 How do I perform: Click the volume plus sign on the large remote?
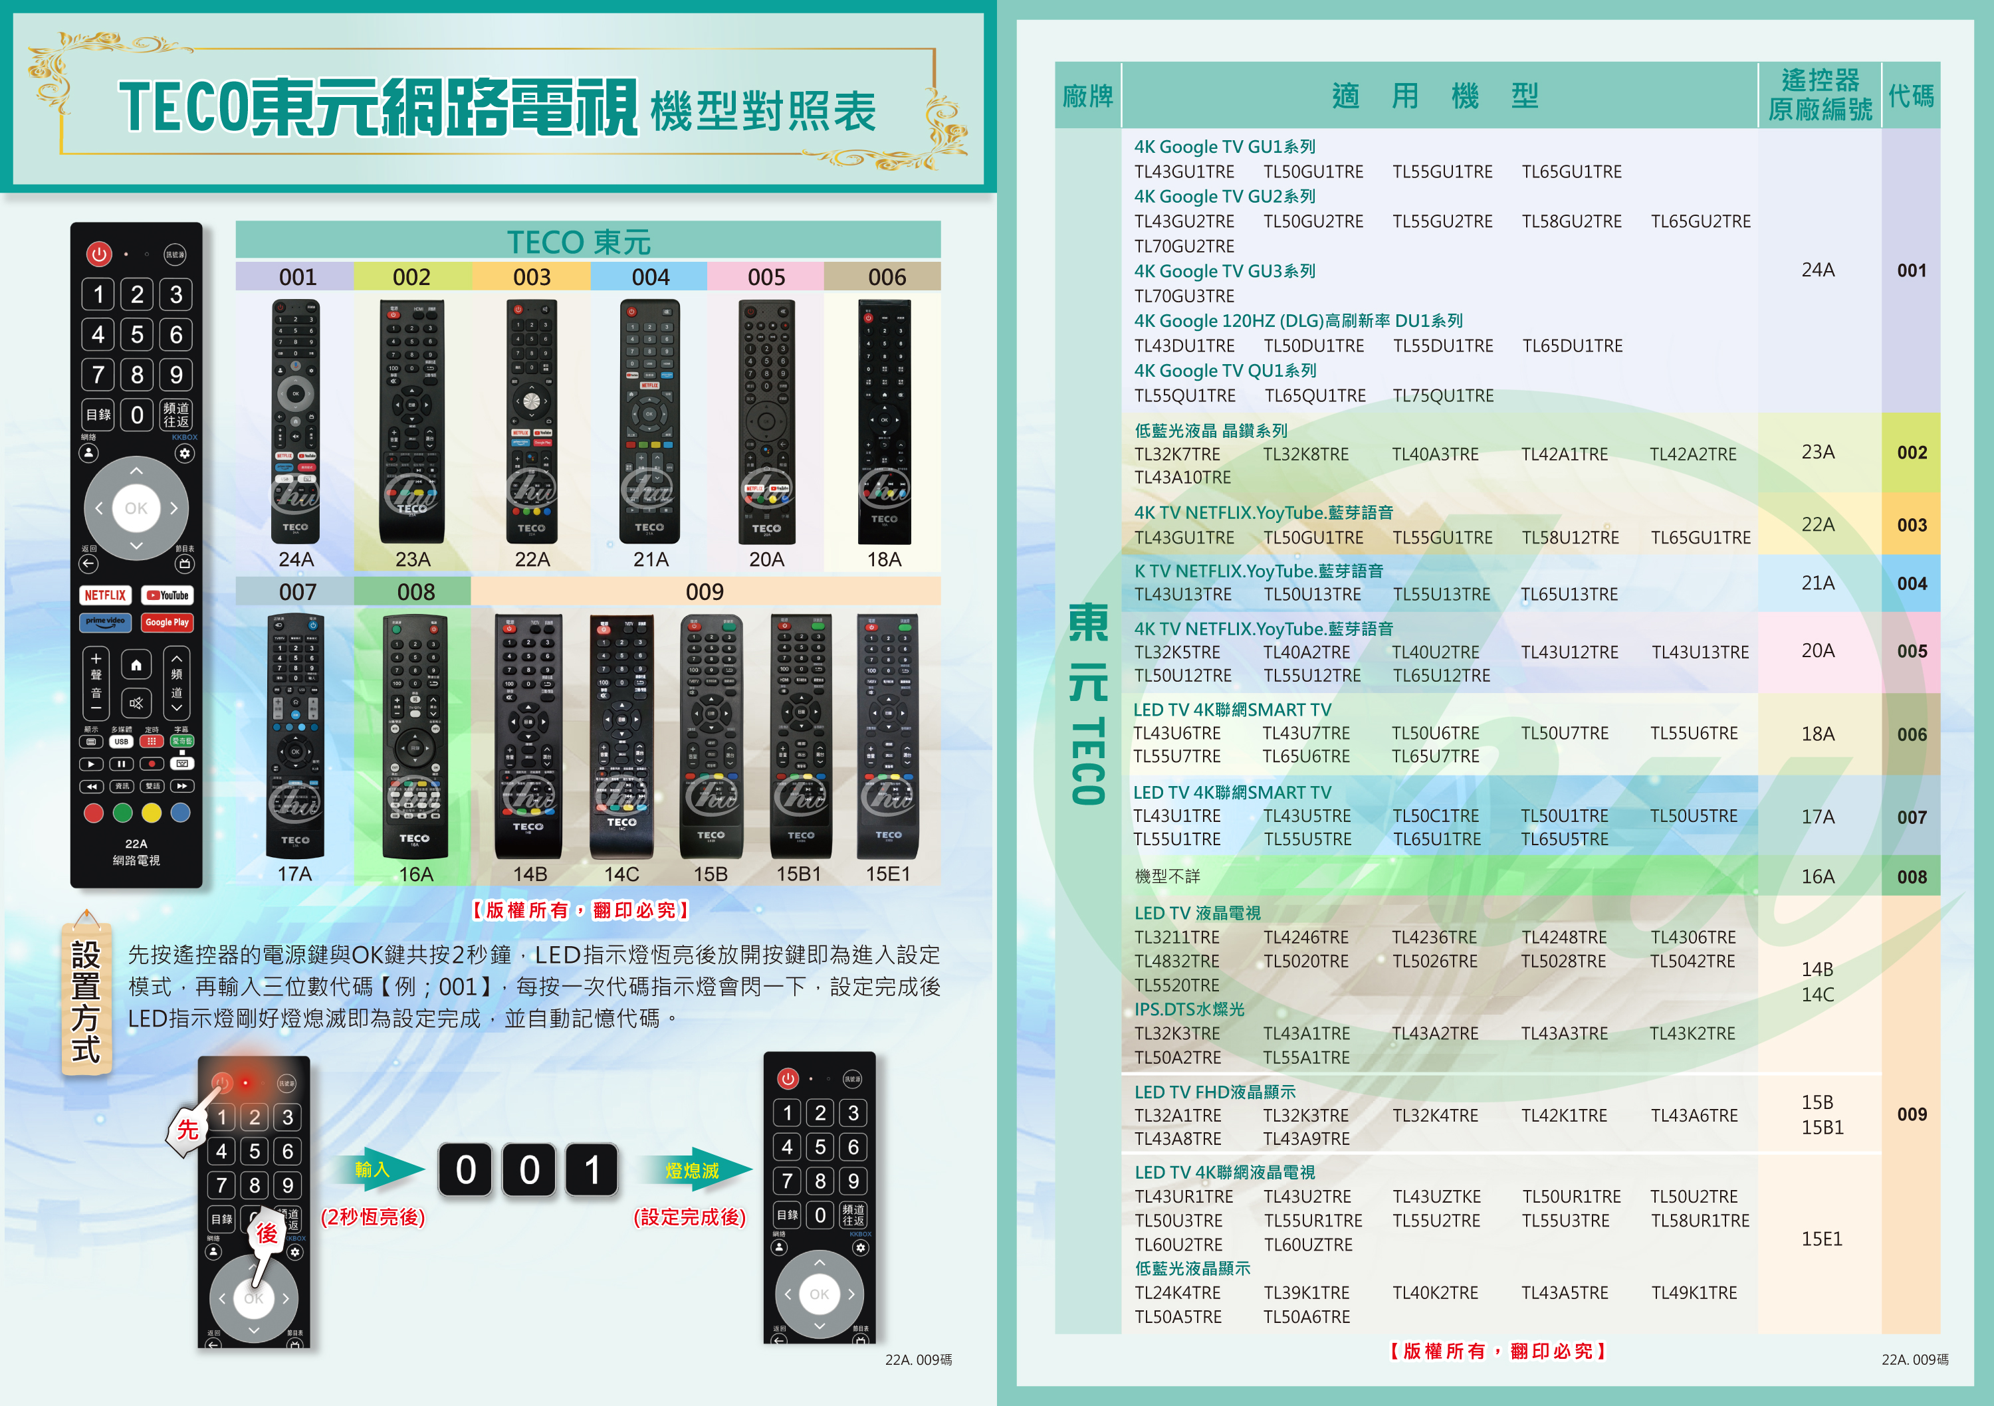[96, 658]
